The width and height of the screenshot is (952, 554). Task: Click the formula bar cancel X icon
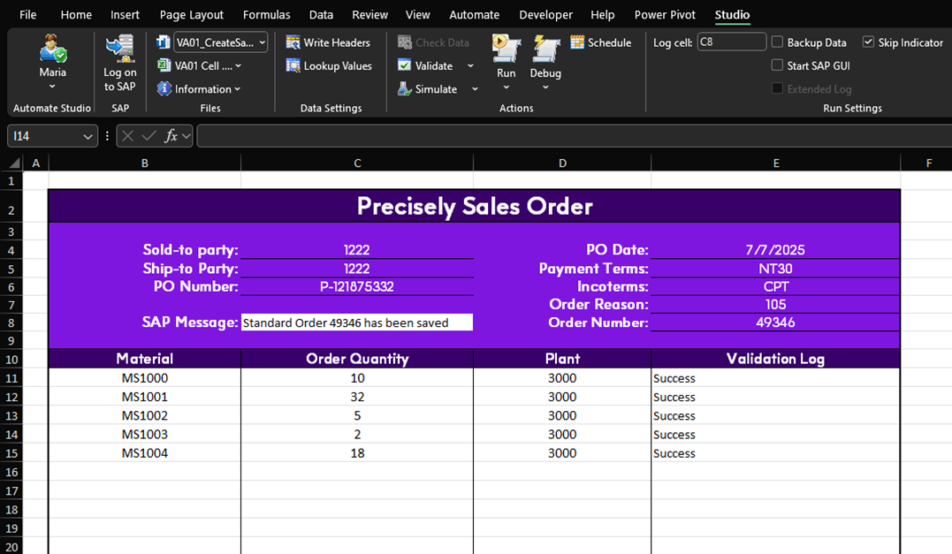pyautogui.click(x=127, y=136)
